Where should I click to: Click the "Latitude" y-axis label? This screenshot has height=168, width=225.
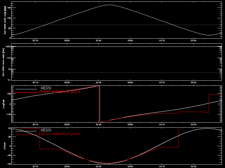[4, 146]
